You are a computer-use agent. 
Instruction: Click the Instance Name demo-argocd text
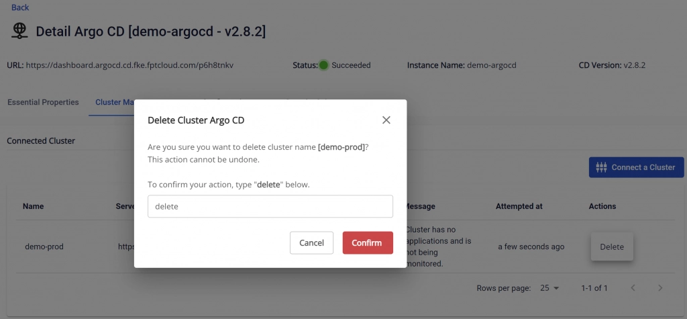coord(462,65)
